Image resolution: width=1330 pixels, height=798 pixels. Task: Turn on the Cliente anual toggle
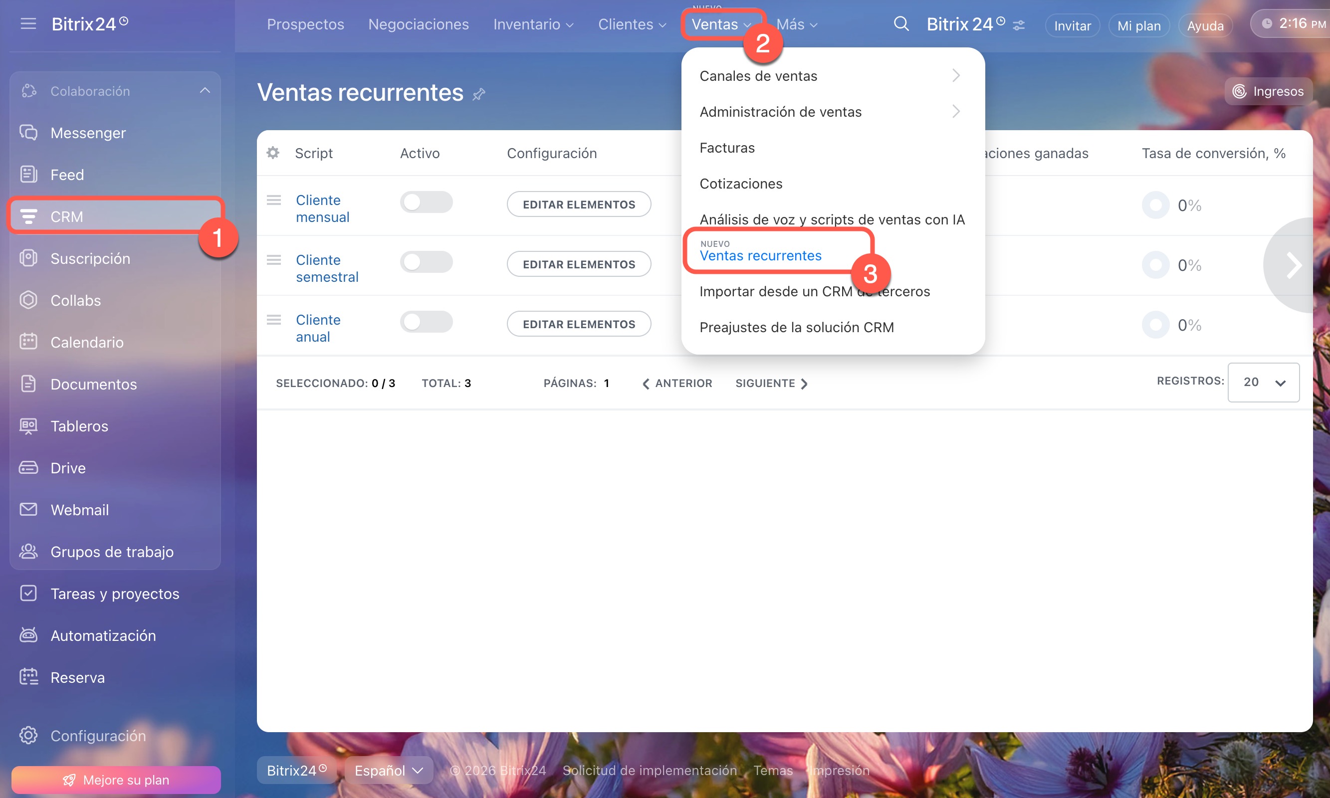(x=426, y=322)
